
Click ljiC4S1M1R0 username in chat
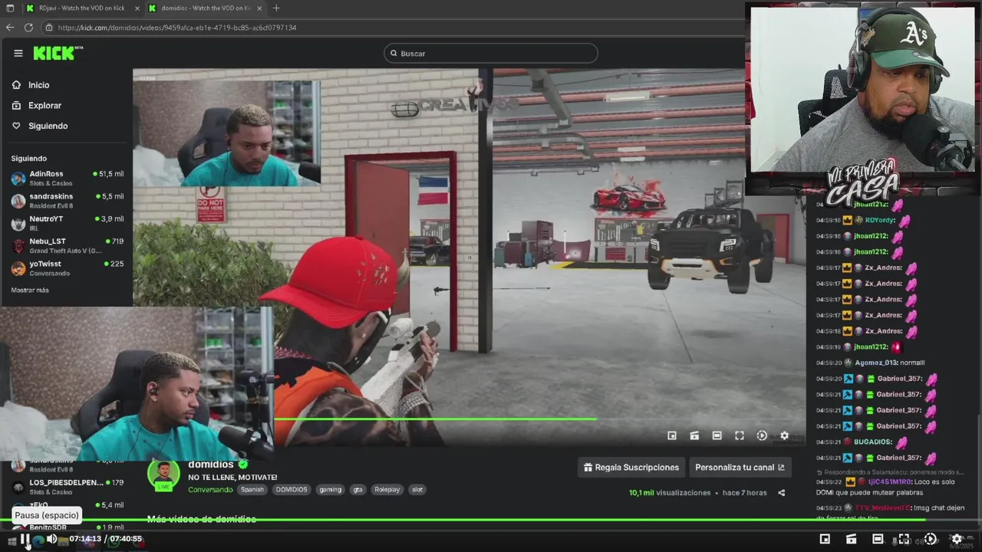click(x=890, y=481)
